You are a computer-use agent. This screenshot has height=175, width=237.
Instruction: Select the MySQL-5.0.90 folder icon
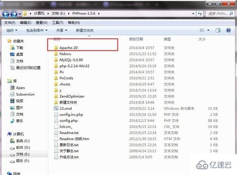pos(56,59)
